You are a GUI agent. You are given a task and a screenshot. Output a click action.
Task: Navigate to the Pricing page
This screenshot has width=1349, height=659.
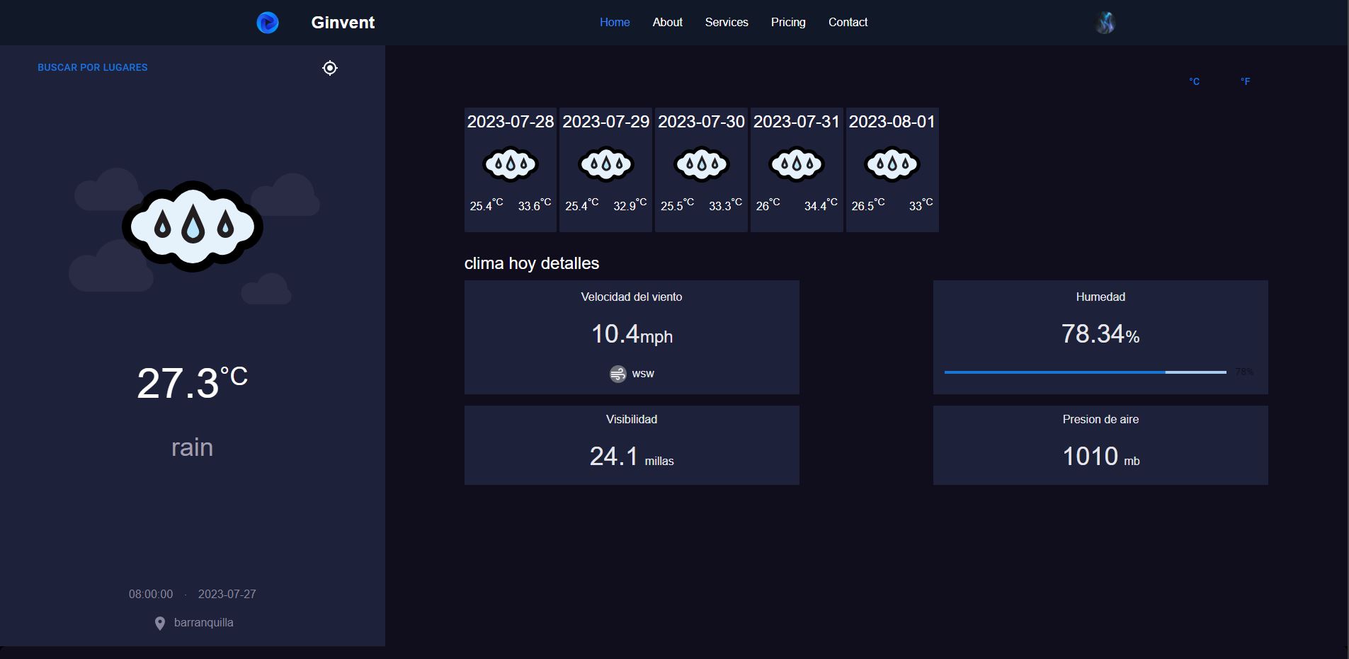(x=788, y=23)
